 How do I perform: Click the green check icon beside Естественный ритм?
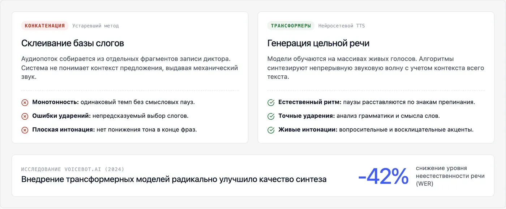pos(271,103)
